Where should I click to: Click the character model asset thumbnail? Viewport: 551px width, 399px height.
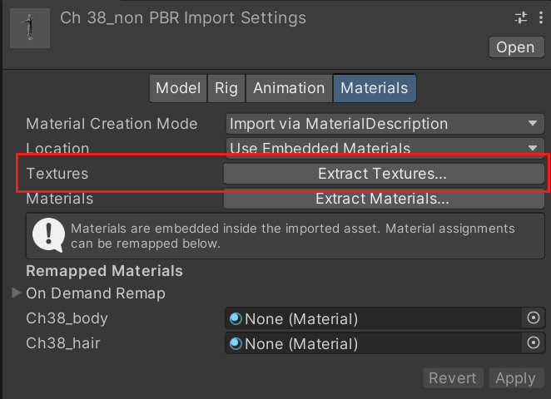point(30,28)
